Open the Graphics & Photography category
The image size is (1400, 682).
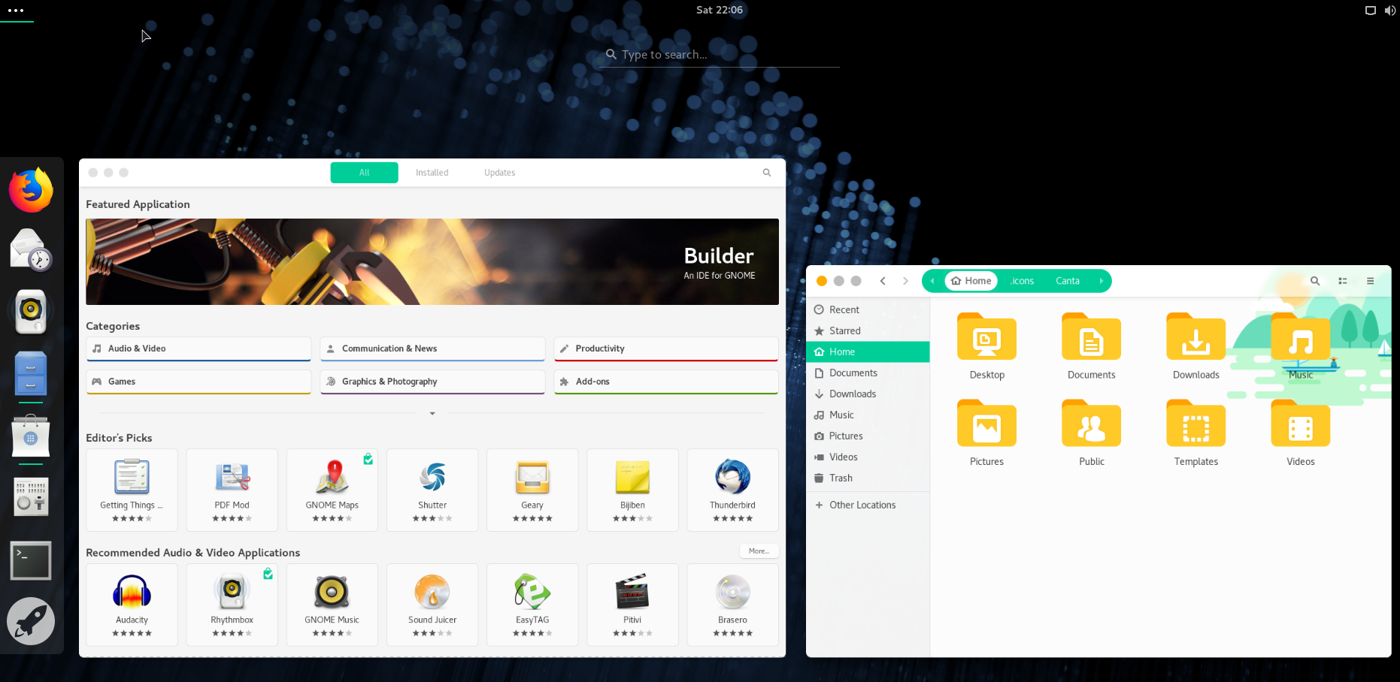click(432, 382)
